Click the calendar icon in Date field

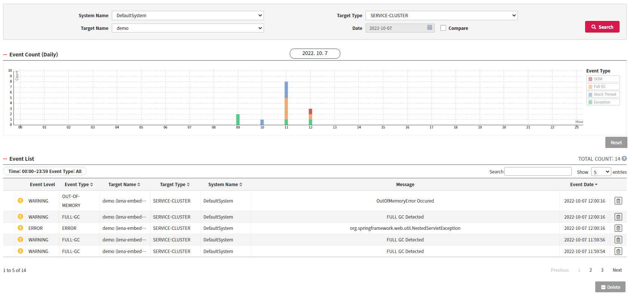430,28
